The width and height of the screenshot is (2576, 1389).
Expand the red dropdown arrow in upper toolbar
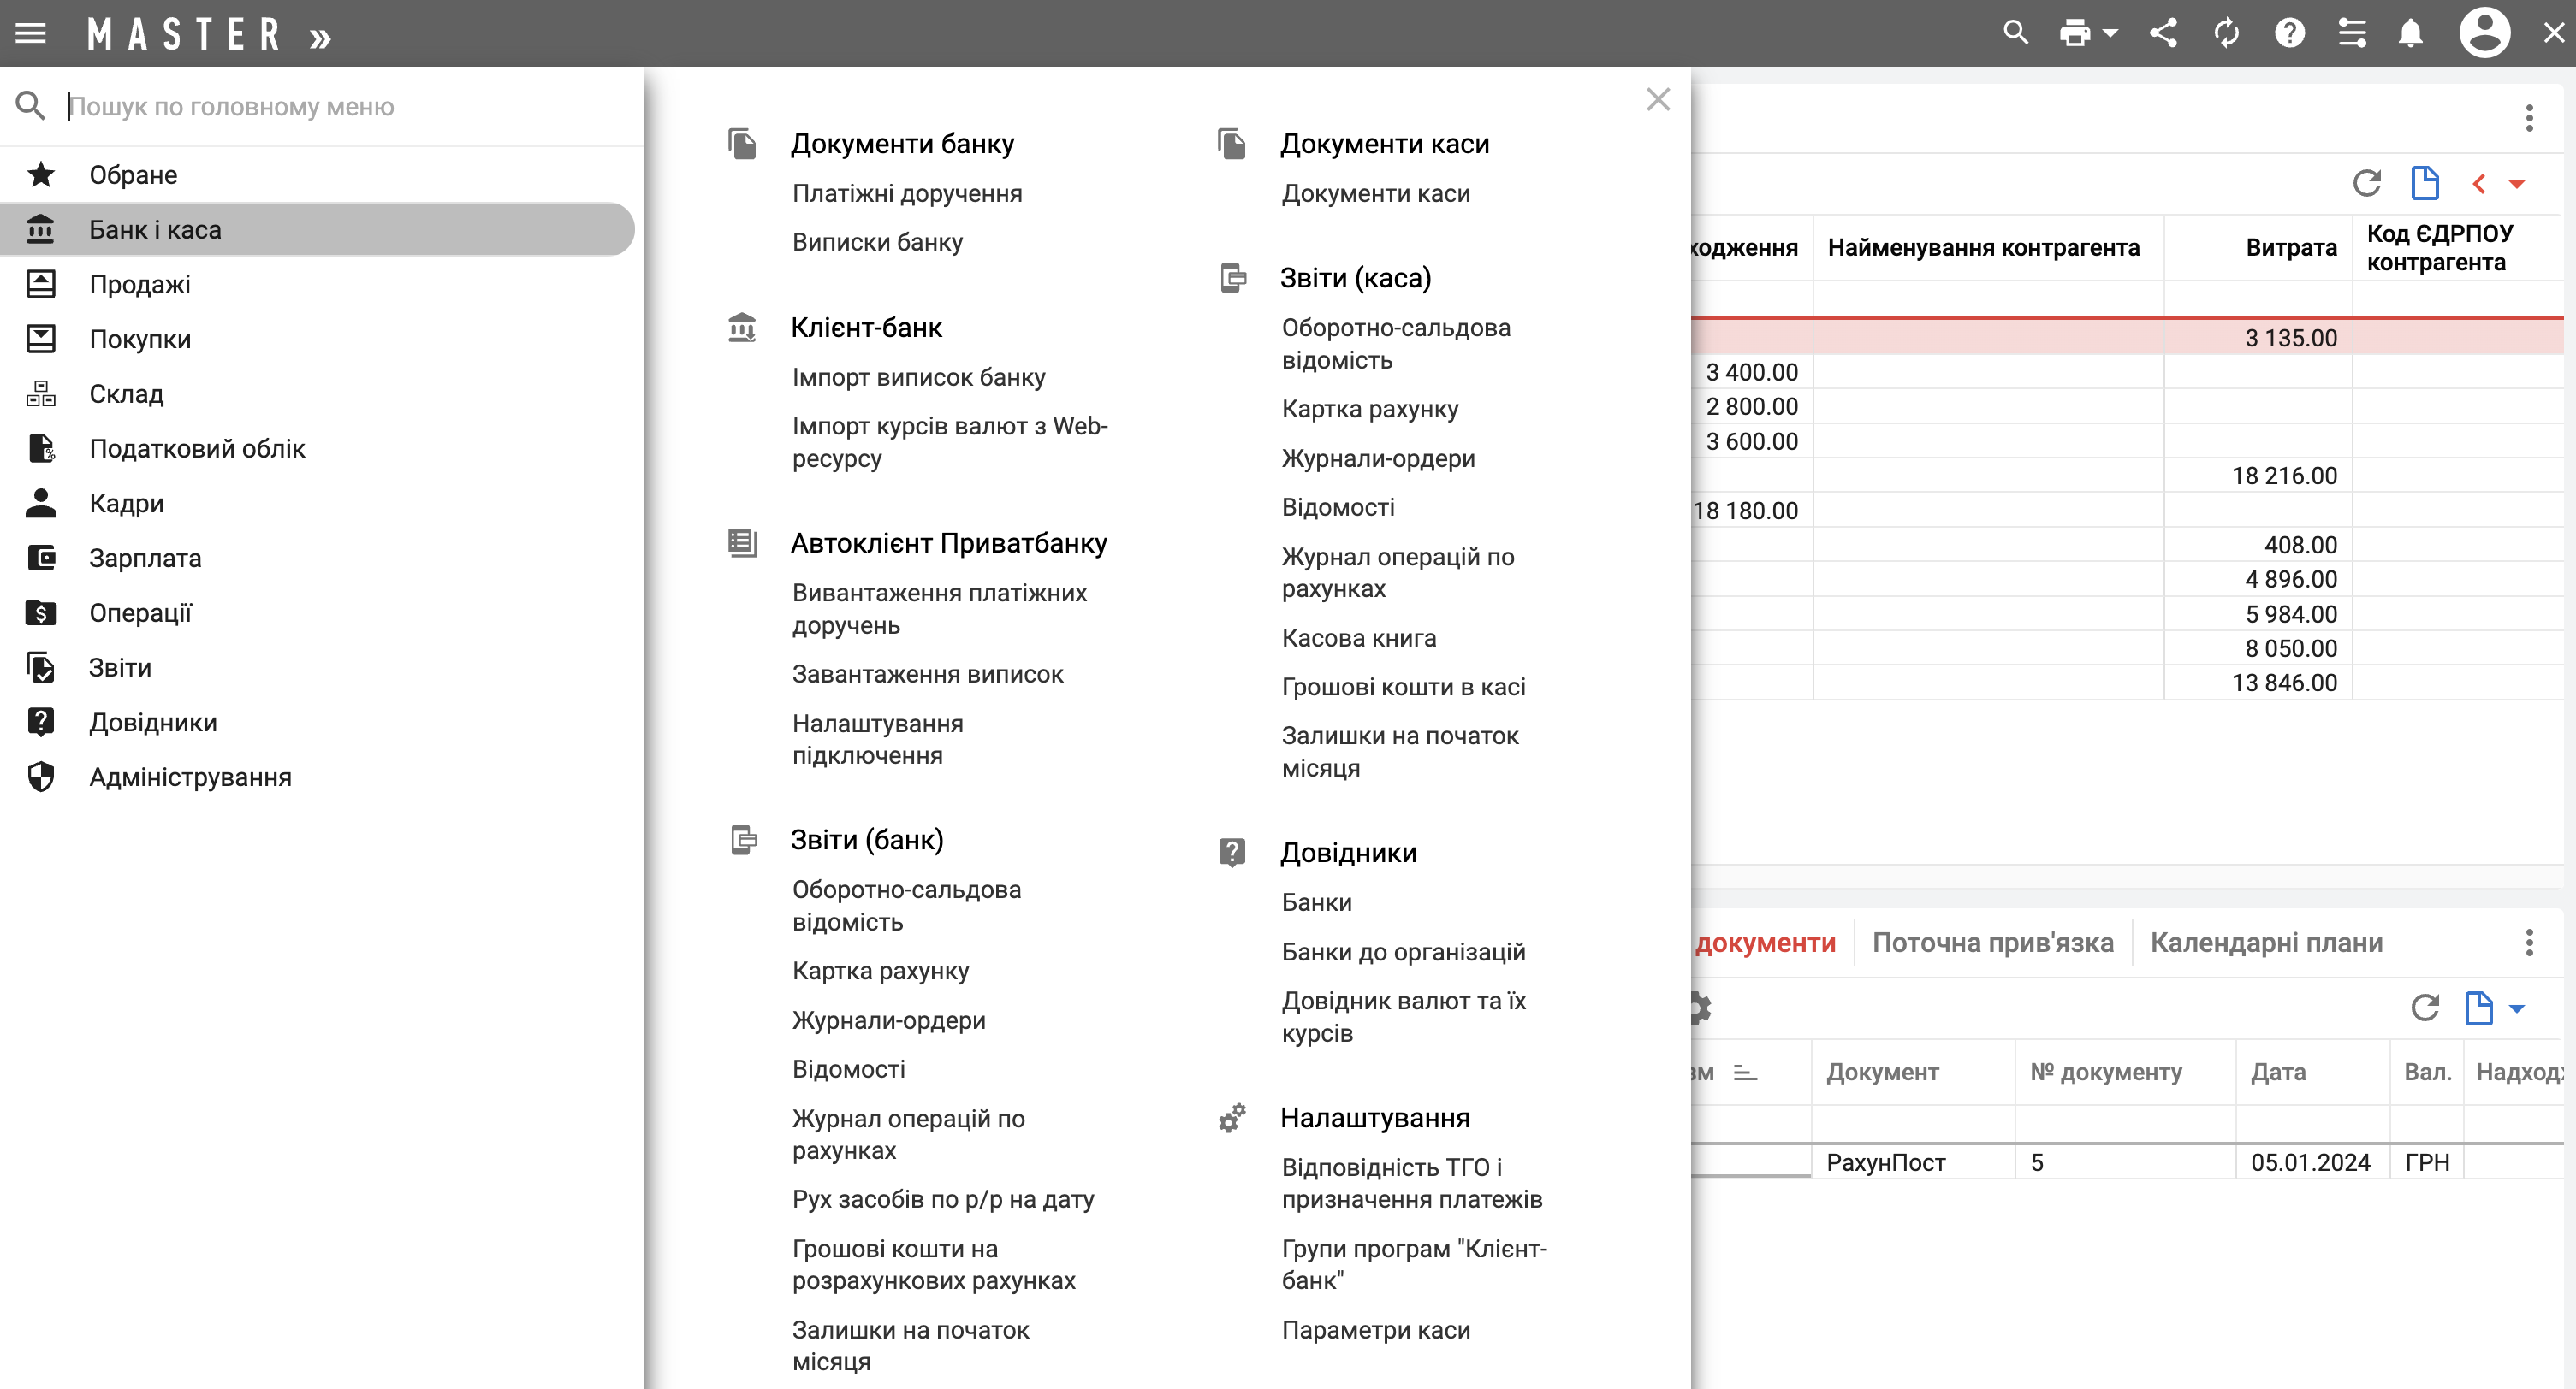2517,184
